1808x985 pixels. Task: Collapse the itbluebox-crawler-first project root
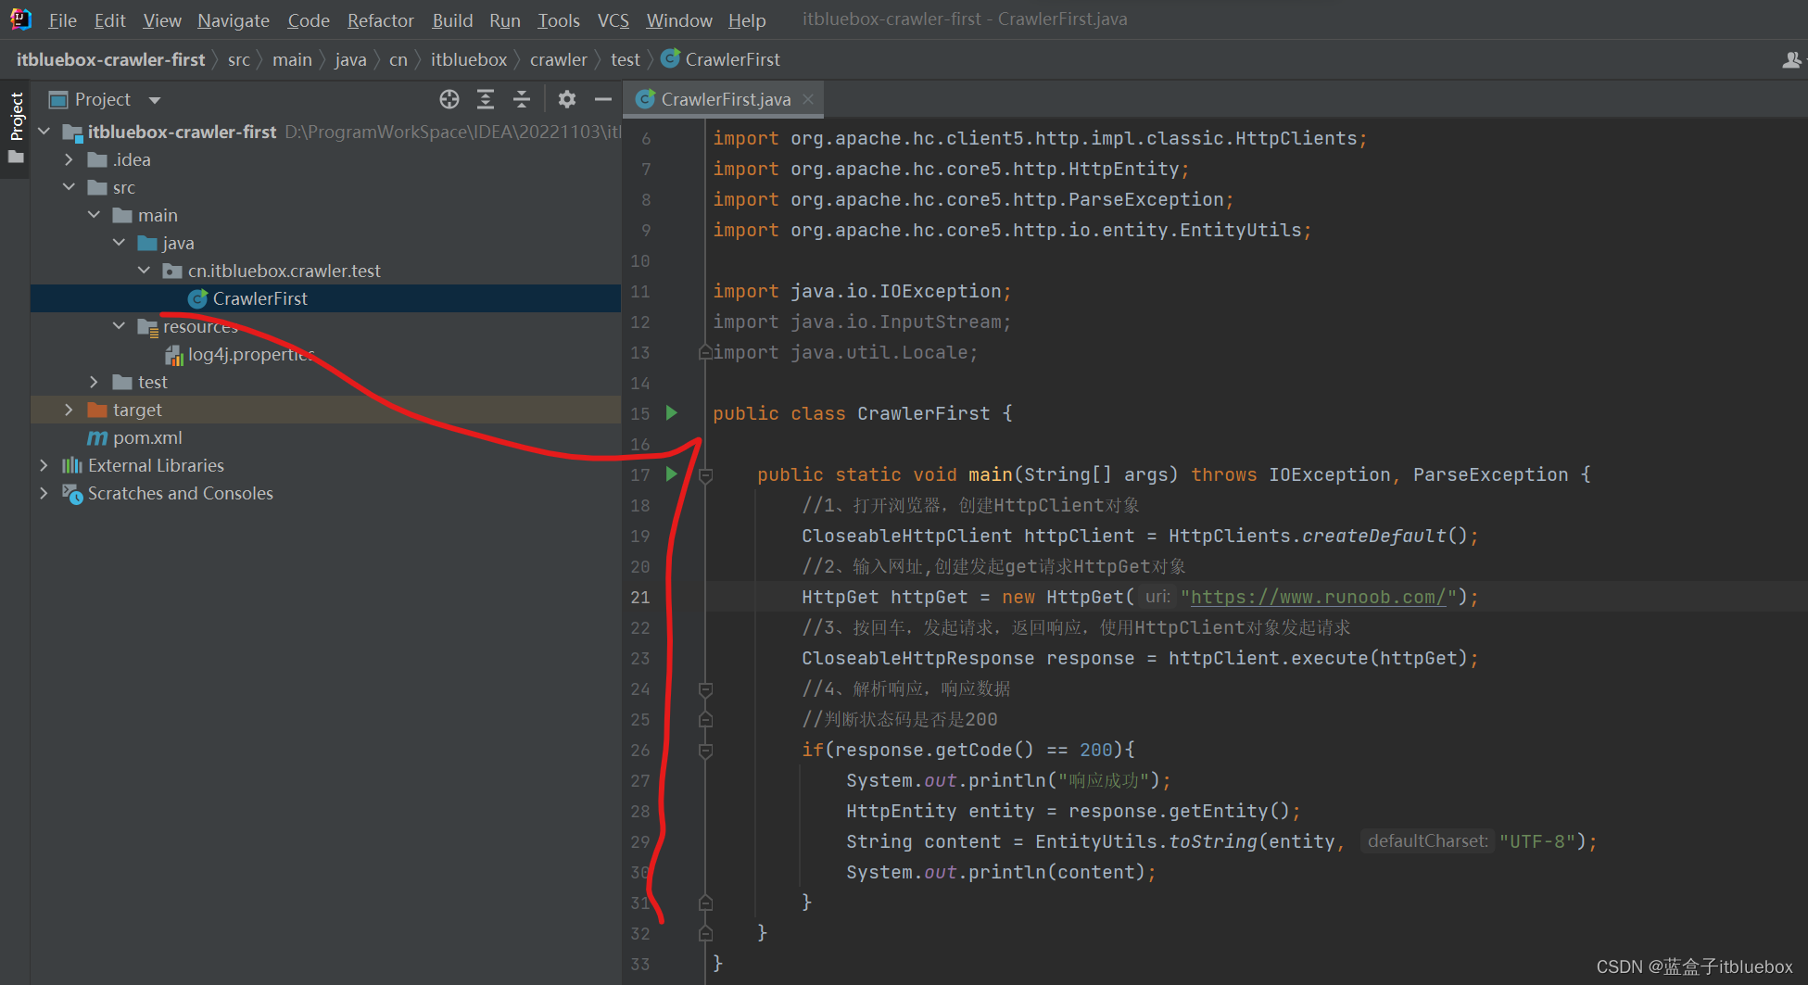(44, 132)
